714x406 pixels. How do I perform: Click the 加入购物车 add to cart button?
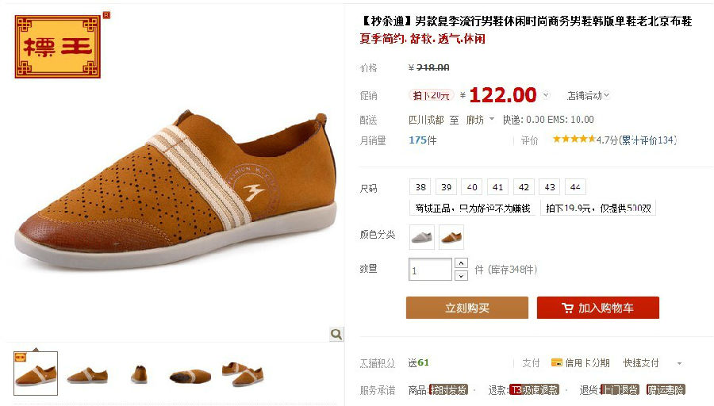point(598,308)
